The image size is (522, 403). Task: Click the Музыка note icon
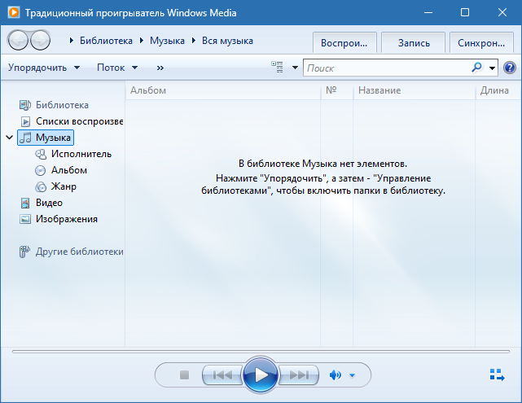click(x=25, y=138)
